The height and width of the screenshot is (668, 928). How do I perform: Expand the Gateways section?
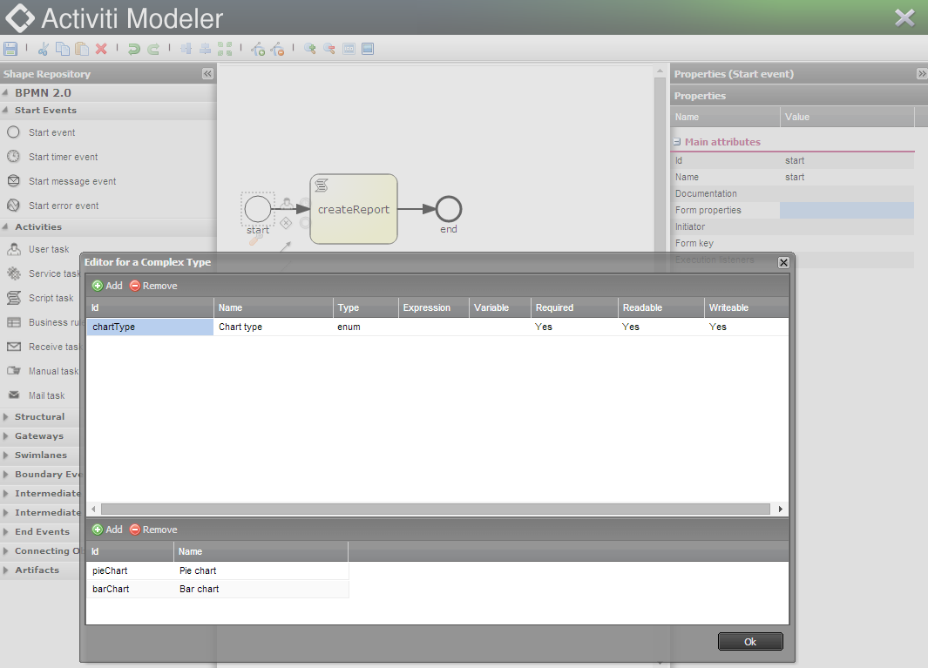pyautogui.click(x=5, y=436)
